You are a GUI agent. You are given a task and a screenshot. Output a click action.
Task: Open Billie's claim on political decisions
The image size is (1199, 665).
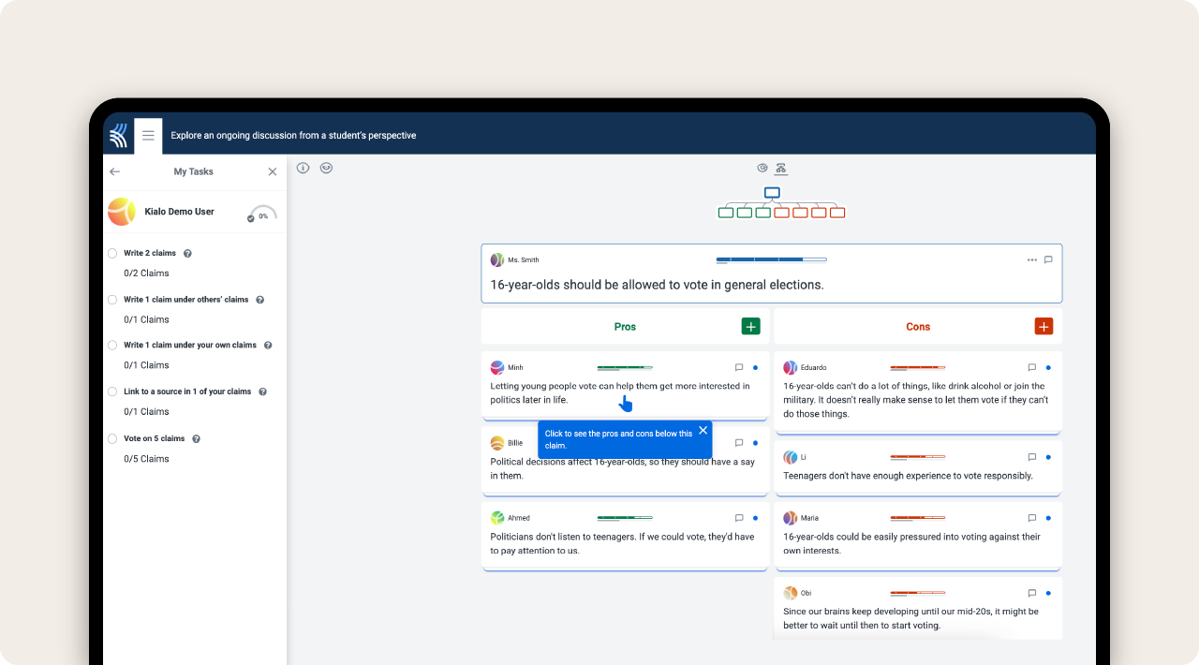pyautogui.click(x=623, y=468)
